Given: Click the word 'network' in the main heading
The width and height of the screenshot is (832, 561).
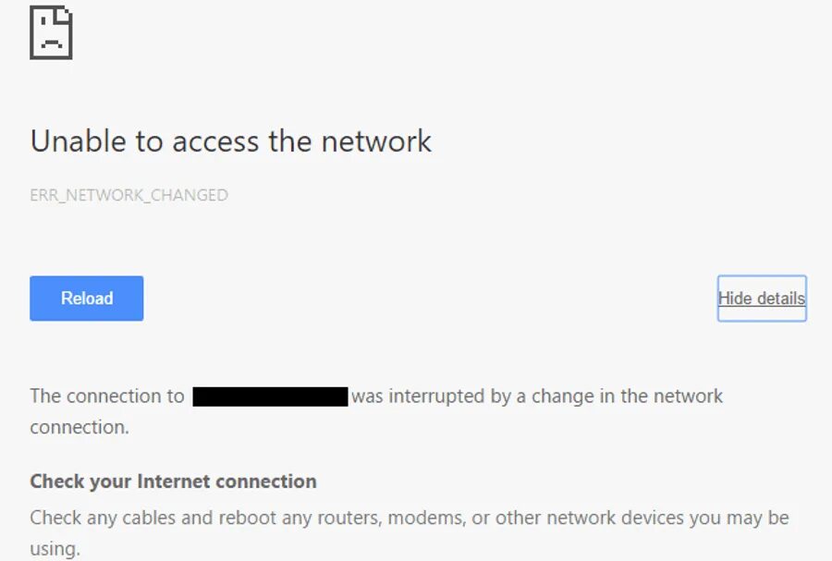Looking at the screenshot, I should pos(376,141).
